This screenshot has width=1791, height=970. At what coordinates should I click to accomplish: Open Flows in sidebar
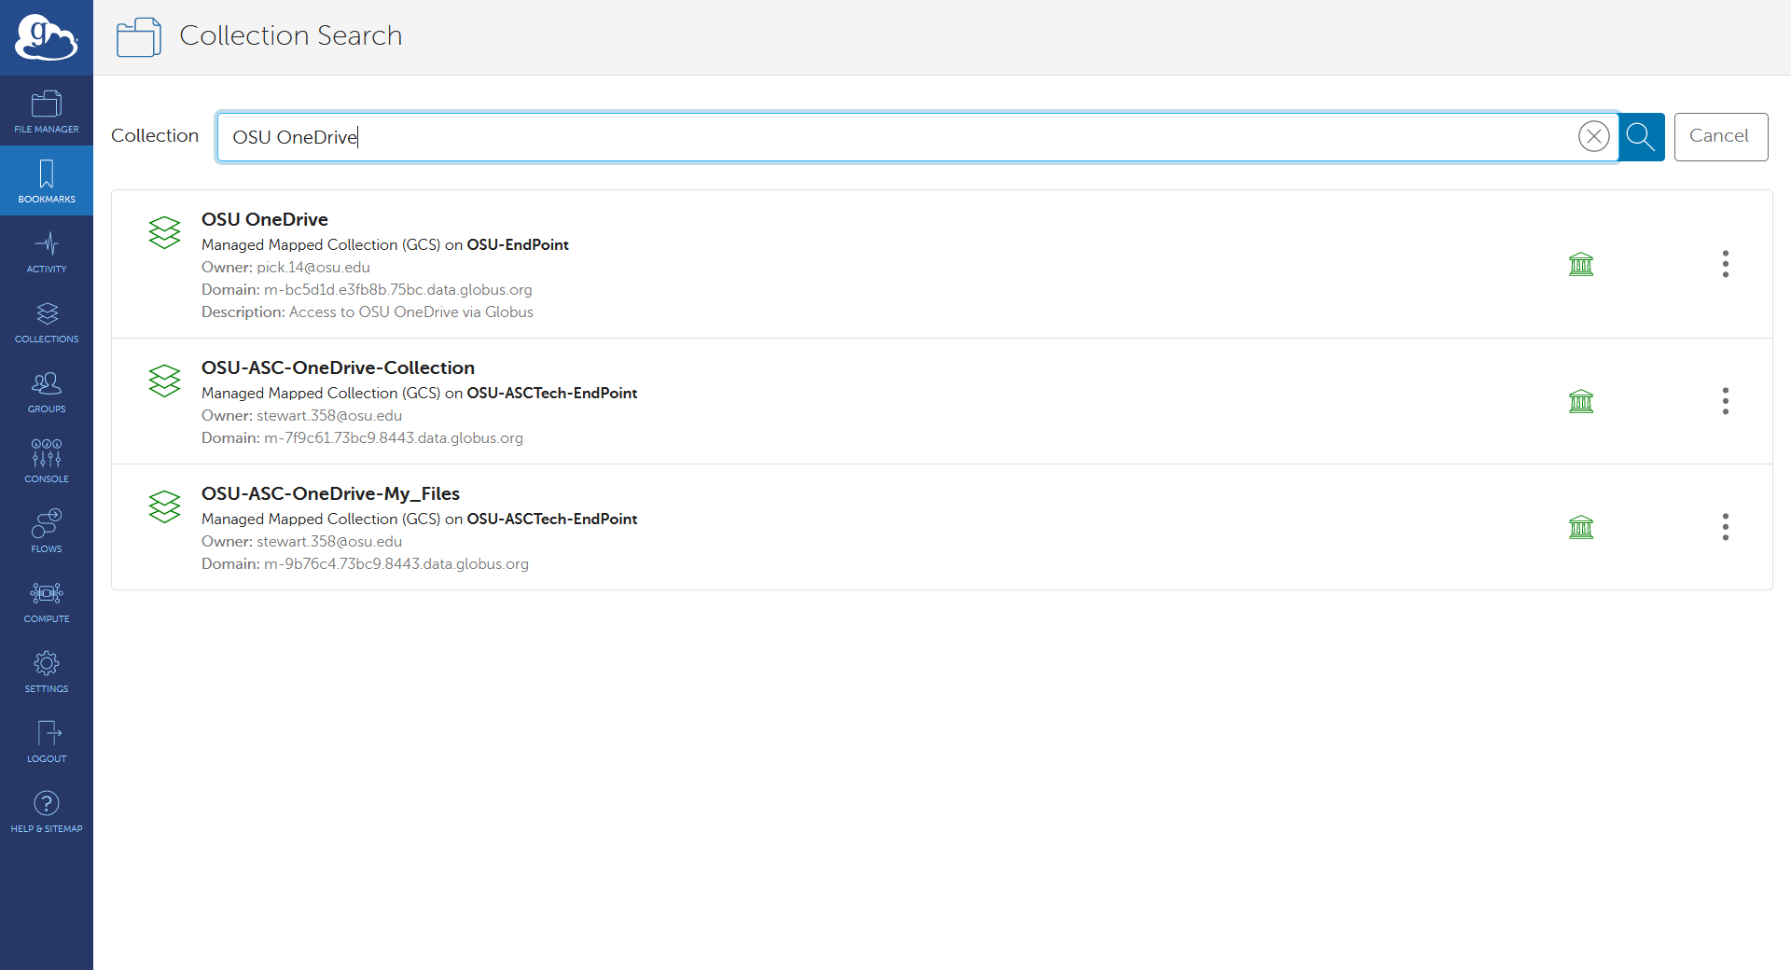point(47,531)
